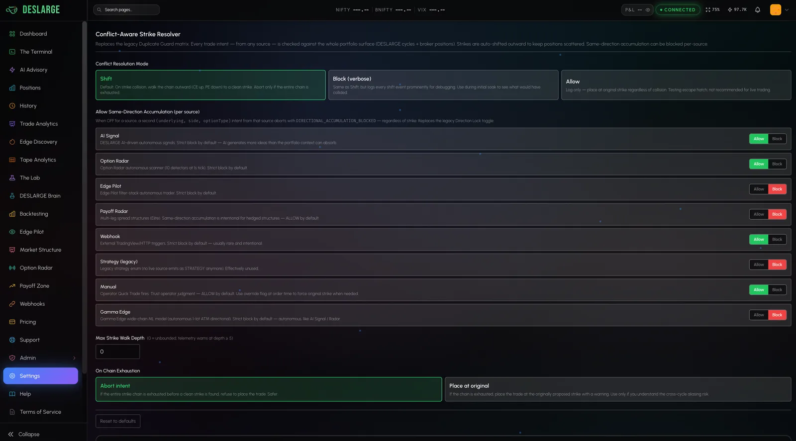
Task: Click the Search pages field
Action: (x=126, y=9)
